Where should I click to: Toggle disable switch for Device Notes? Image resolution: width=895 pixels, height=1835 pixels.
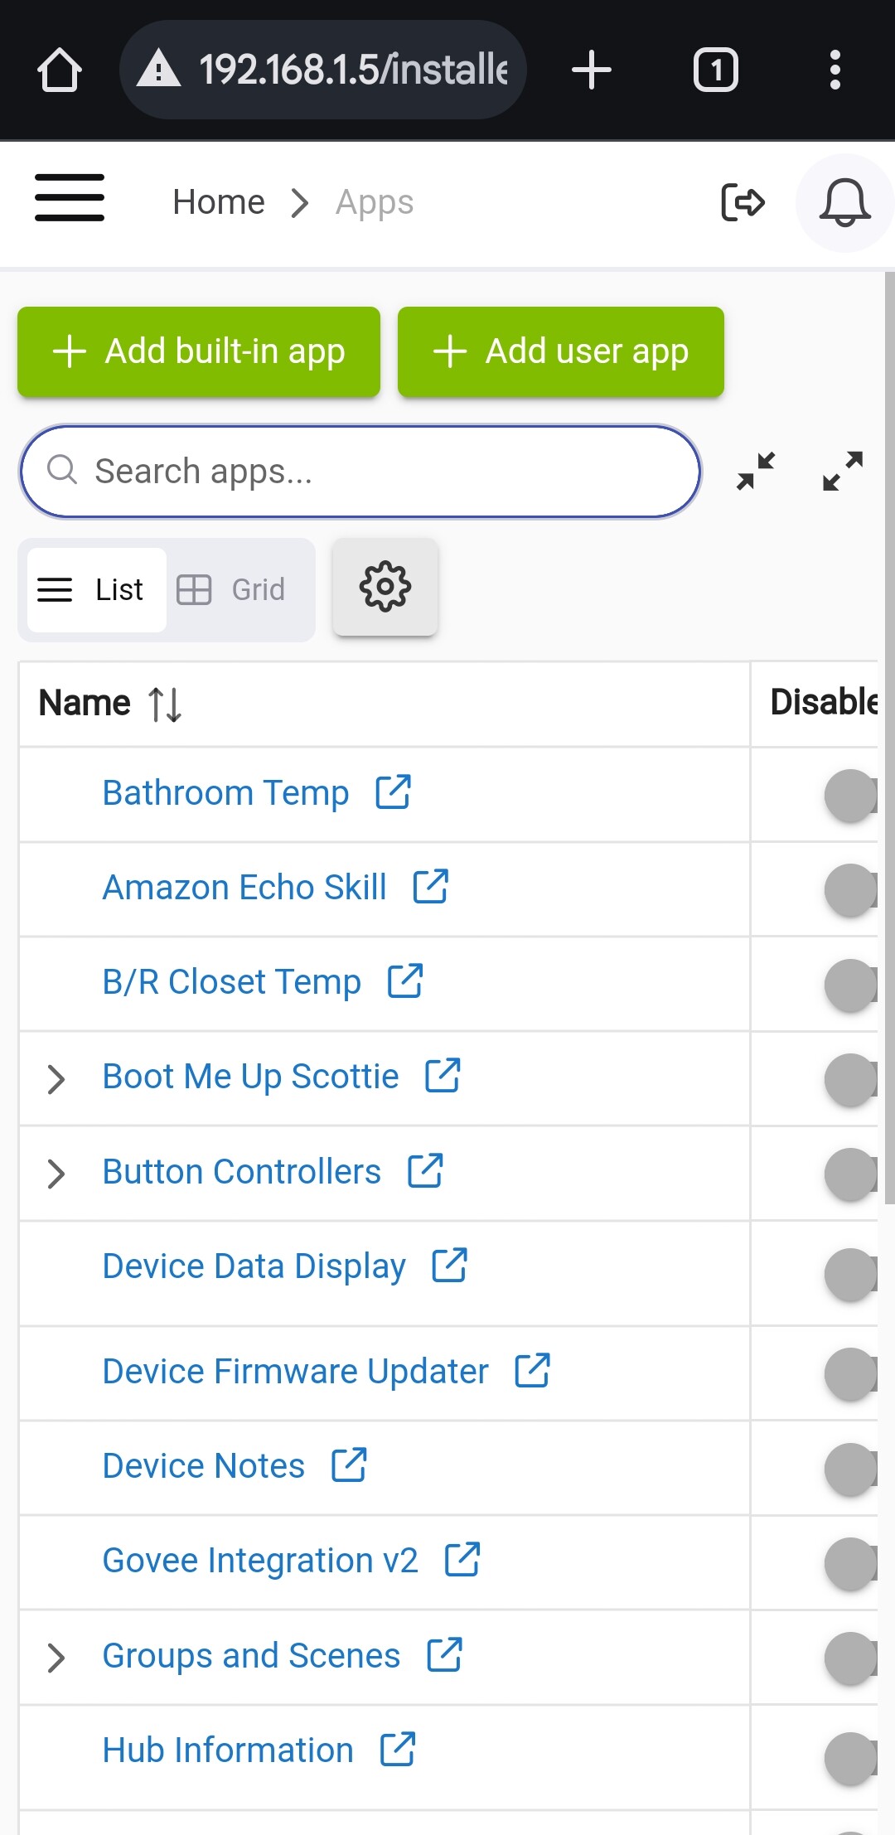852,1469
